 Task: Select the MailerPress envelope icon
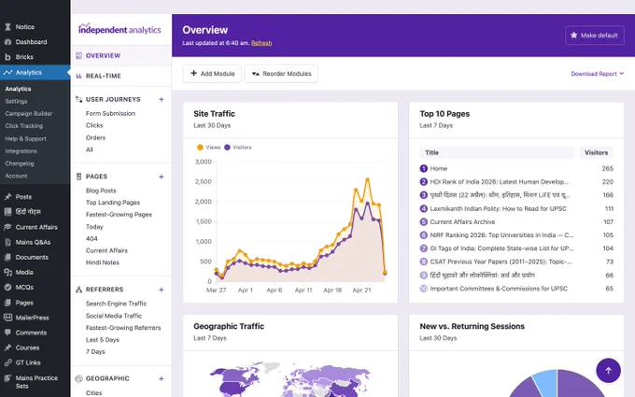click(7, 318)
